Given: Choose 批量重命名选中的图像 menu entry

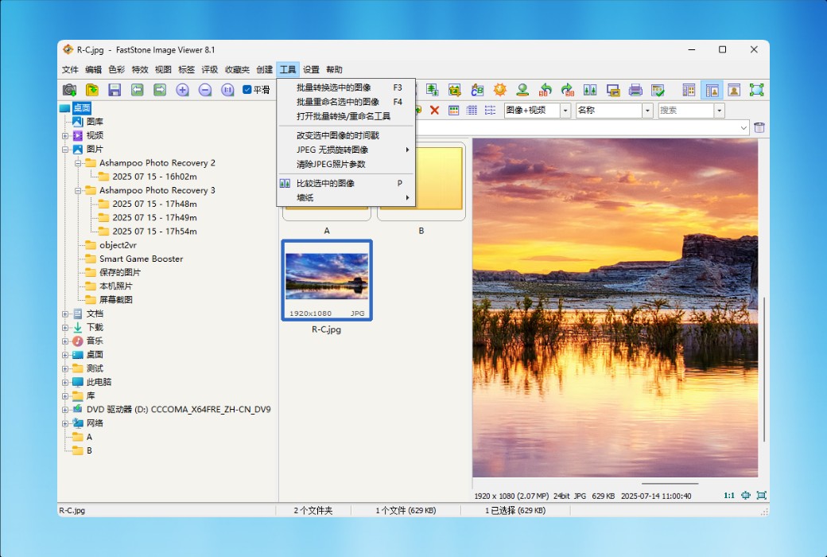Looking at the screenshot, I should click(347, 102).
